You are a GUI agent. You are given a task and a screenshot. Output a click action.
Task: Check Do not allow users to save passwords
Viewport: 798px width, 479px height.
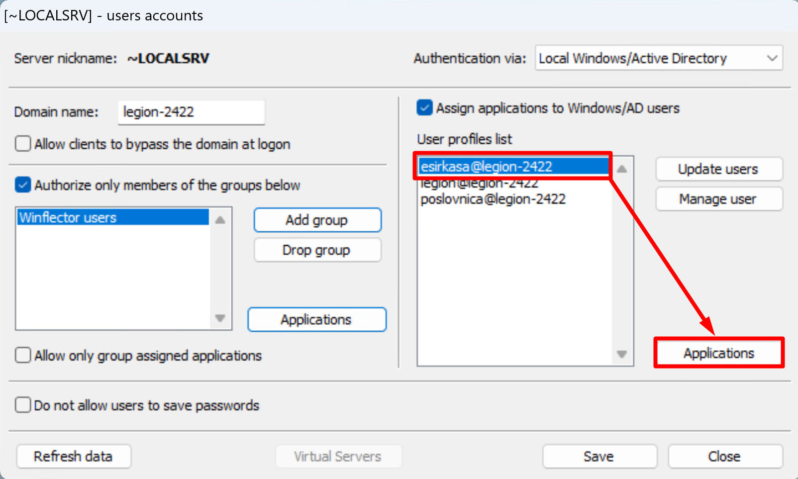pos(23,405)
